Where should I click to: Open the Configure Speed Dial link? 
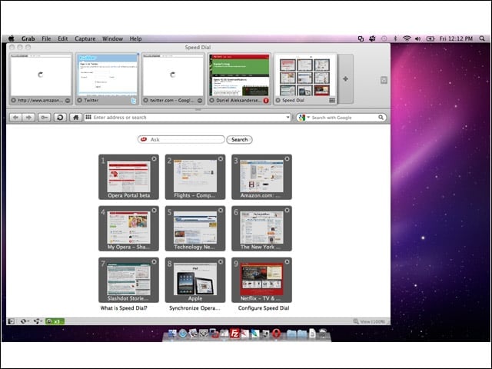coord(264,308)
